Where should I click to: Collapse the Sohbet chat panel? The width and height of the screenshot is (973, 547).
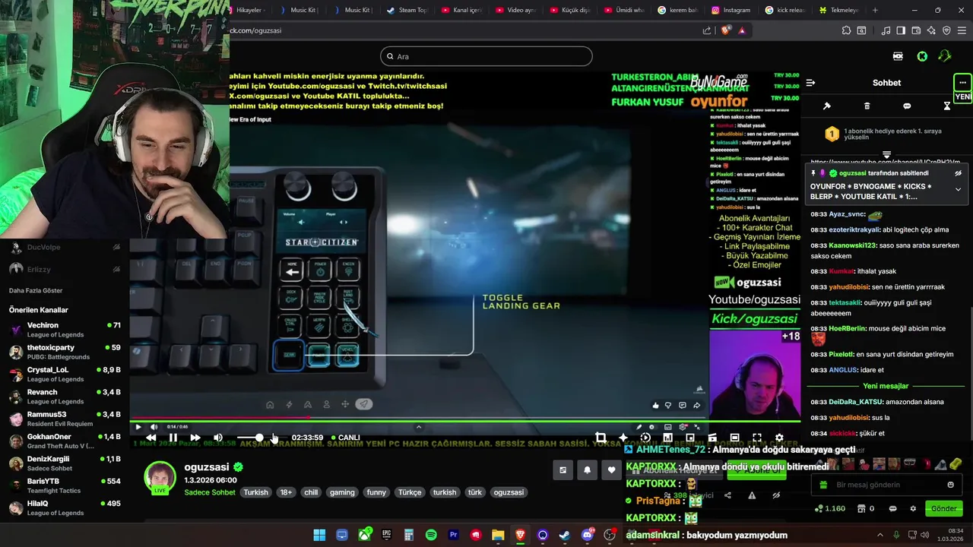810,83
